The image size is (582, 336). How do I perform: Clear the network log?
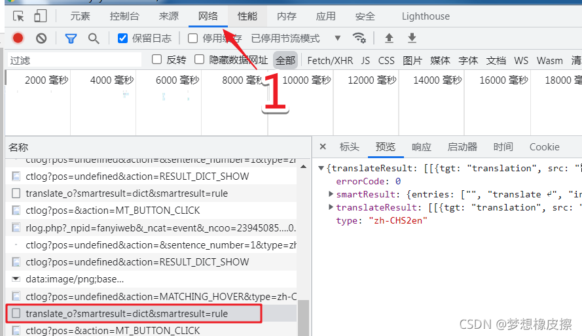(41, 38)
